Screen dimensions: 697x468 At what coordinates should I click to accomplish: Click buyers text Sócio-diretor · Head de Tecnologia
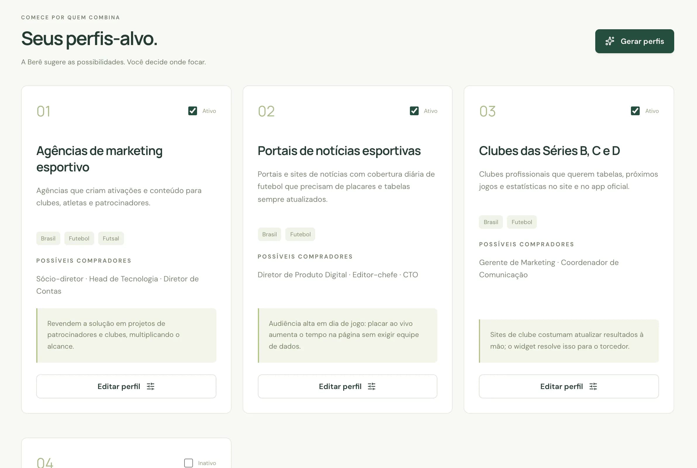118,285
